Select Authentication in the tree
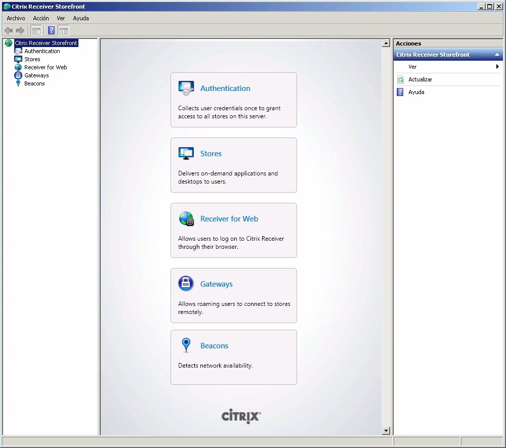Screen dimensions: 506x448 tap(42, 51)
